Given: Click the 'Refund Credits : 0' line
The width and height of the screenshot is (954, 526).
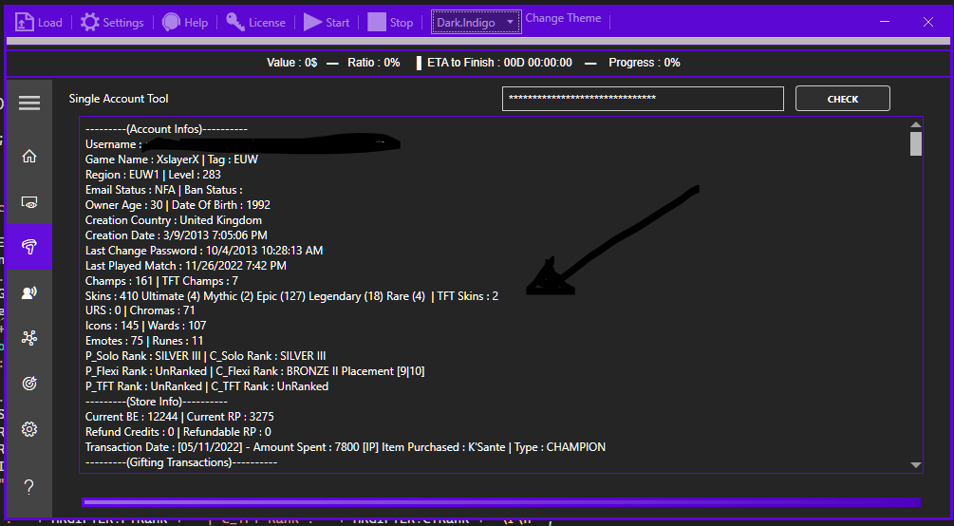Looking at the screenshot, I should pyautogui.click(x=178, y=432).
